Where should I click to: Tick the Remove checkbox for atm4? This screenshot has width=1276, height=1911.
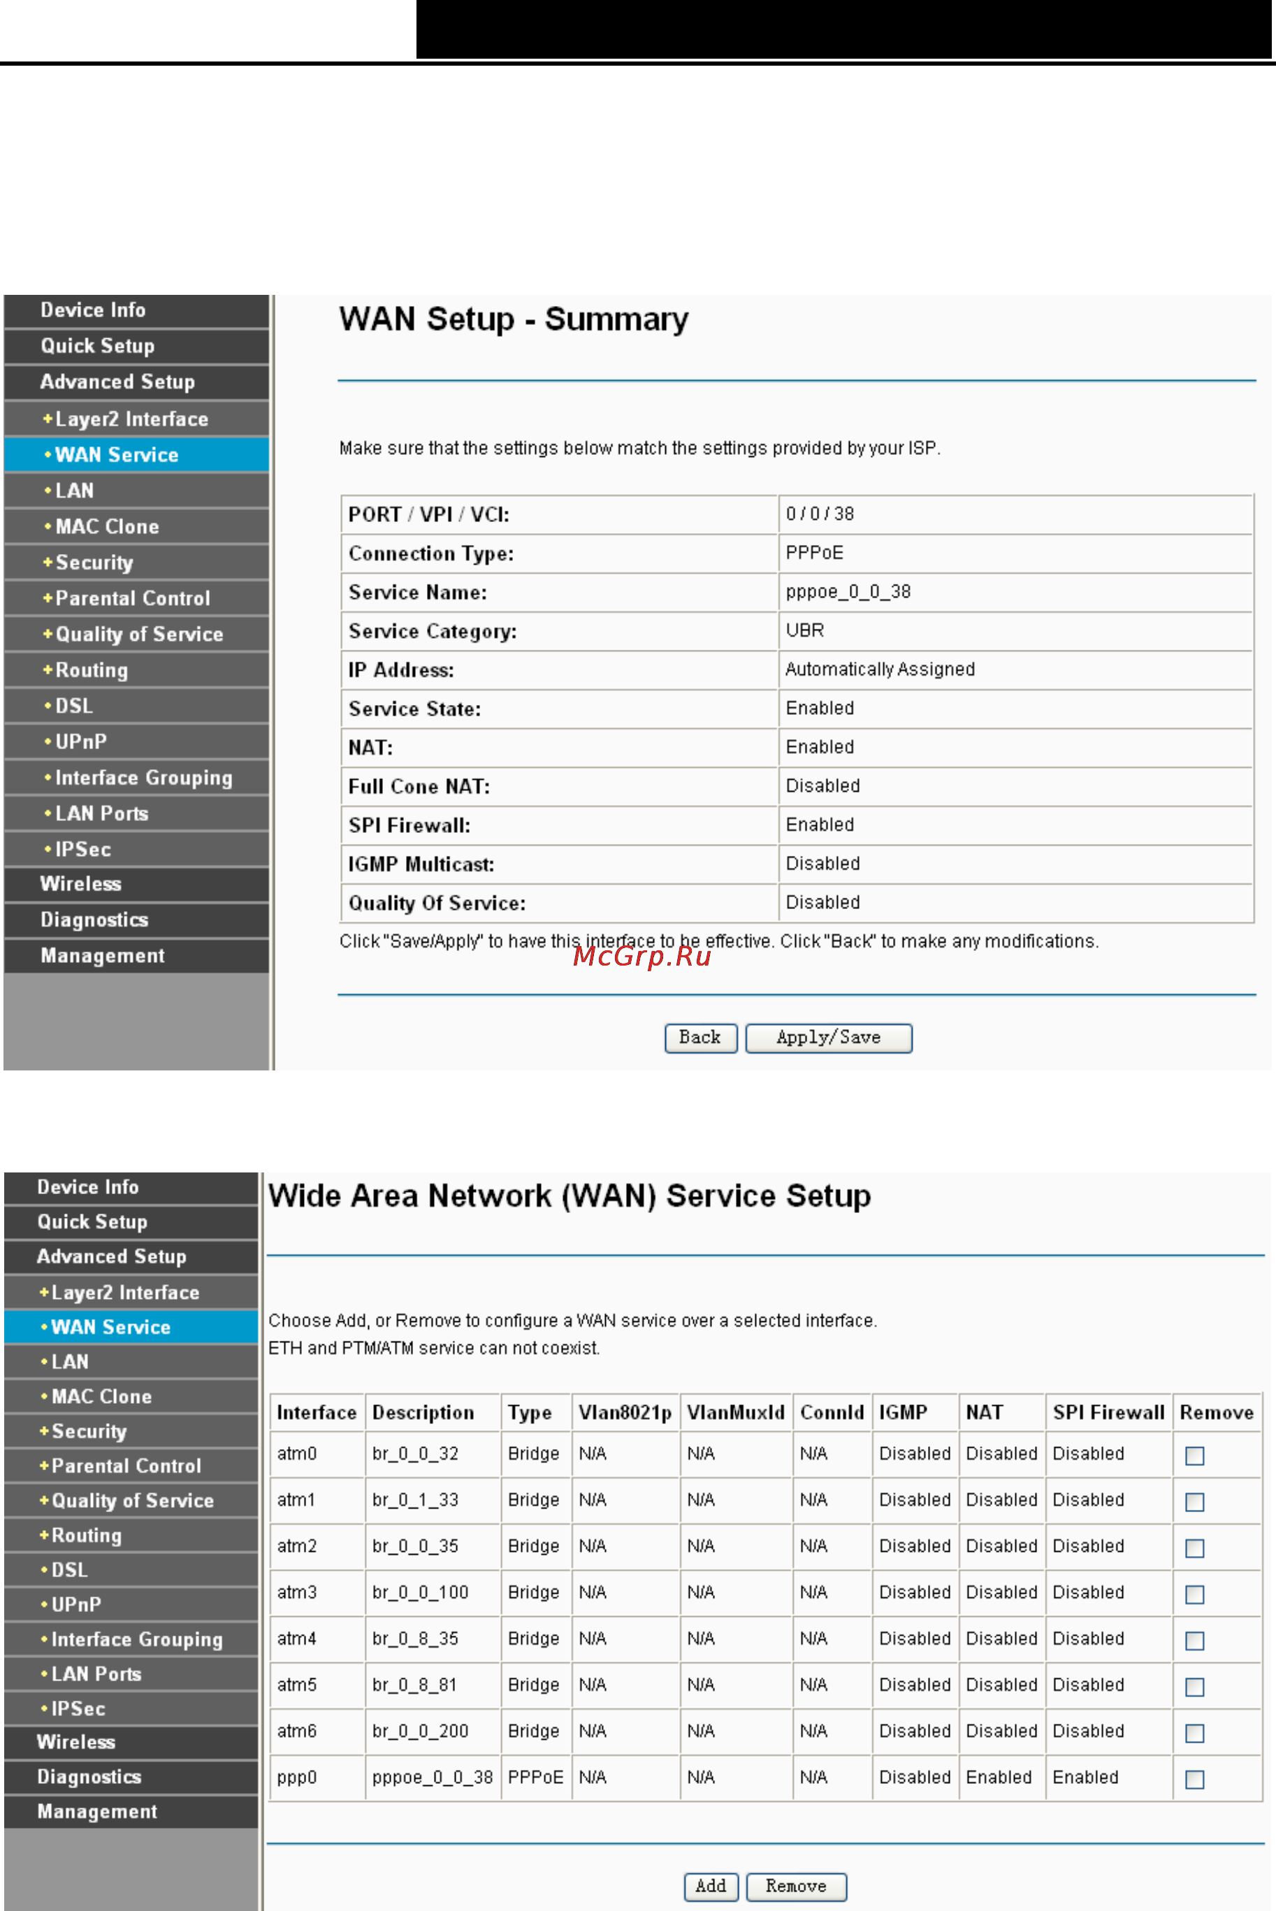pyautogui.click(x=1194, y=1641)
